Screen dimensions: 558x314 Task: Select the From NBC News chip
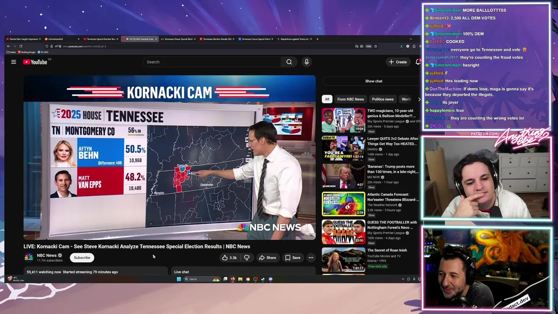pos(350,99)
